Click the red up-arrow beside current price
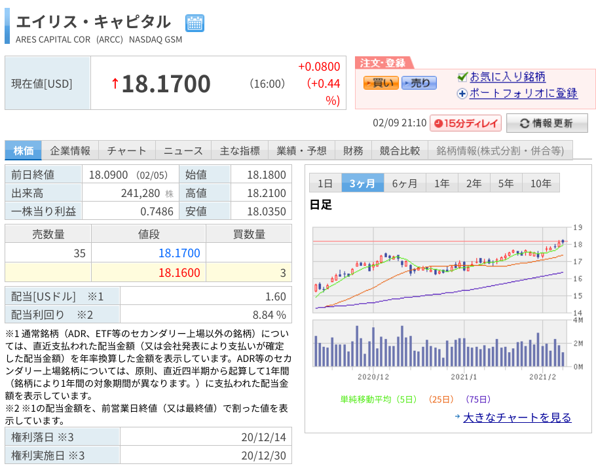The height and width of the screenshot is (468, 596). [x=115, y=83]
